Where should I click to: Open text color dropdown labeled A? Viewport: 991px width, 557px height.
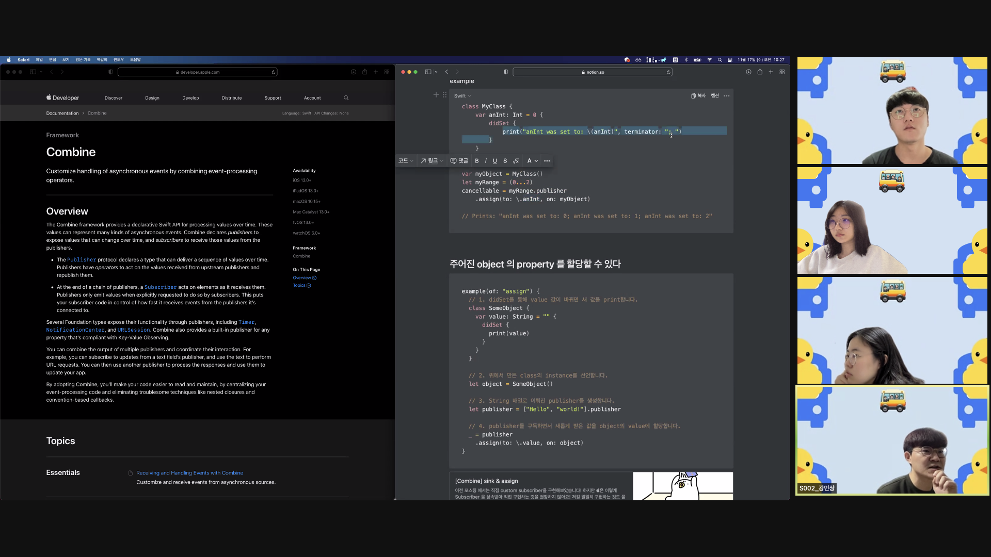coord(532,161)
